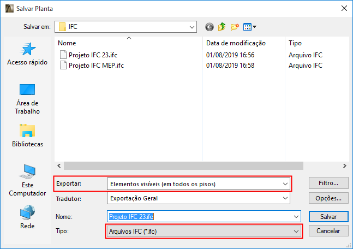Viewport: 353px width, 249px height.
Task: Click the Salvar button
Action: click(328, 217)
